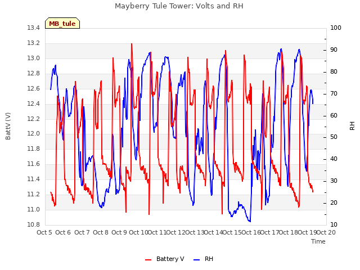Click the 50 RH tick label
Screen dimensions: 360x270
(x=334, y=137)
